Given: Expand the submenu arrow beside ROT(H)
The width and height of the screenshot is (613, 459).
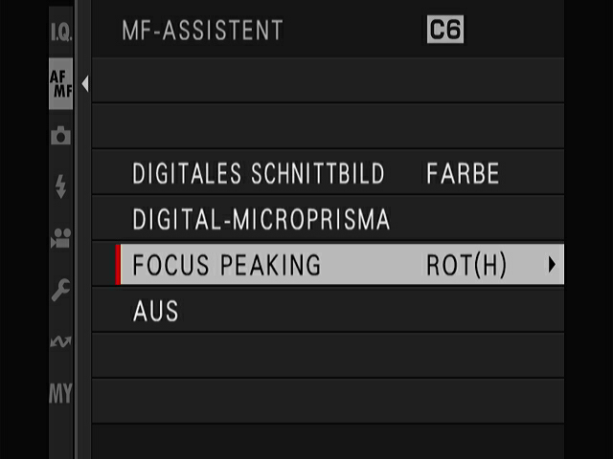Looking at the screenshot, I should 552,265.
